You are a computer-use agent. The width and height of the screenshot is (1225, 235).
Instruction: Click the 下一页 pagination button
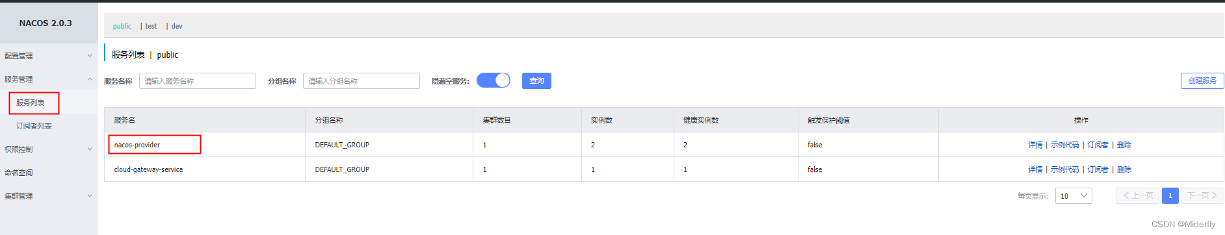(x=1203, y=195)
